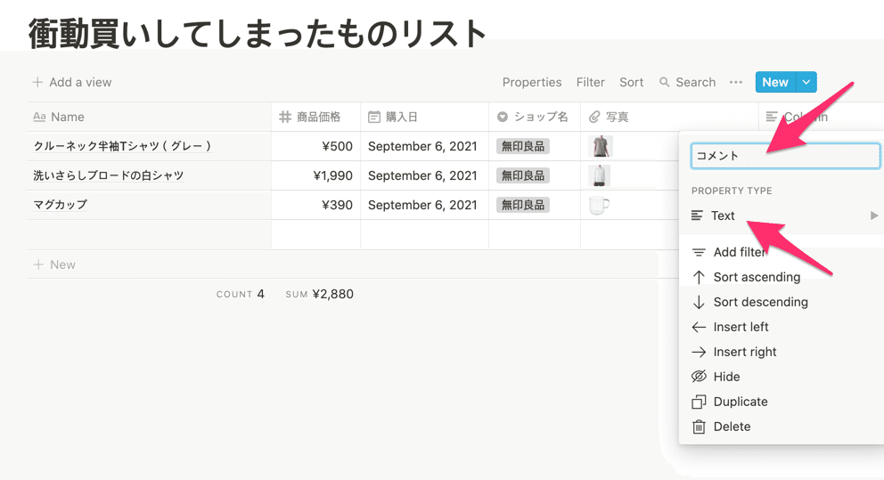Click the select icon of ショップ名 column
This screenshot has height=480, width=884.
coord(503,117)
